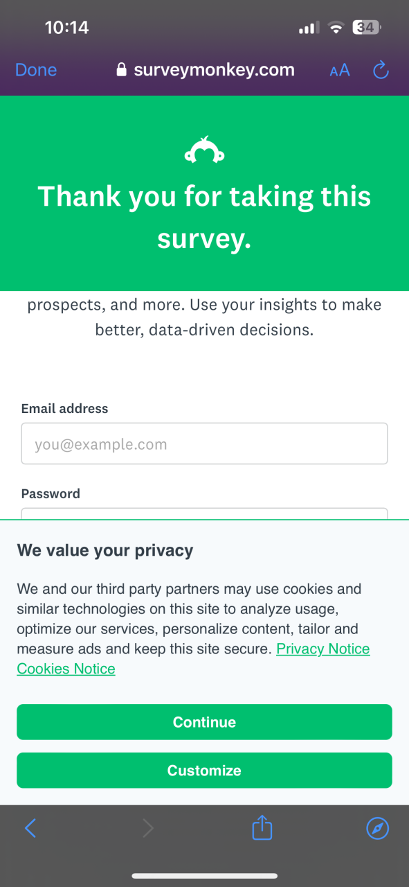Tap the reload page icon
The height and width of the screenshot is (887, 409).
coord(381,69)
